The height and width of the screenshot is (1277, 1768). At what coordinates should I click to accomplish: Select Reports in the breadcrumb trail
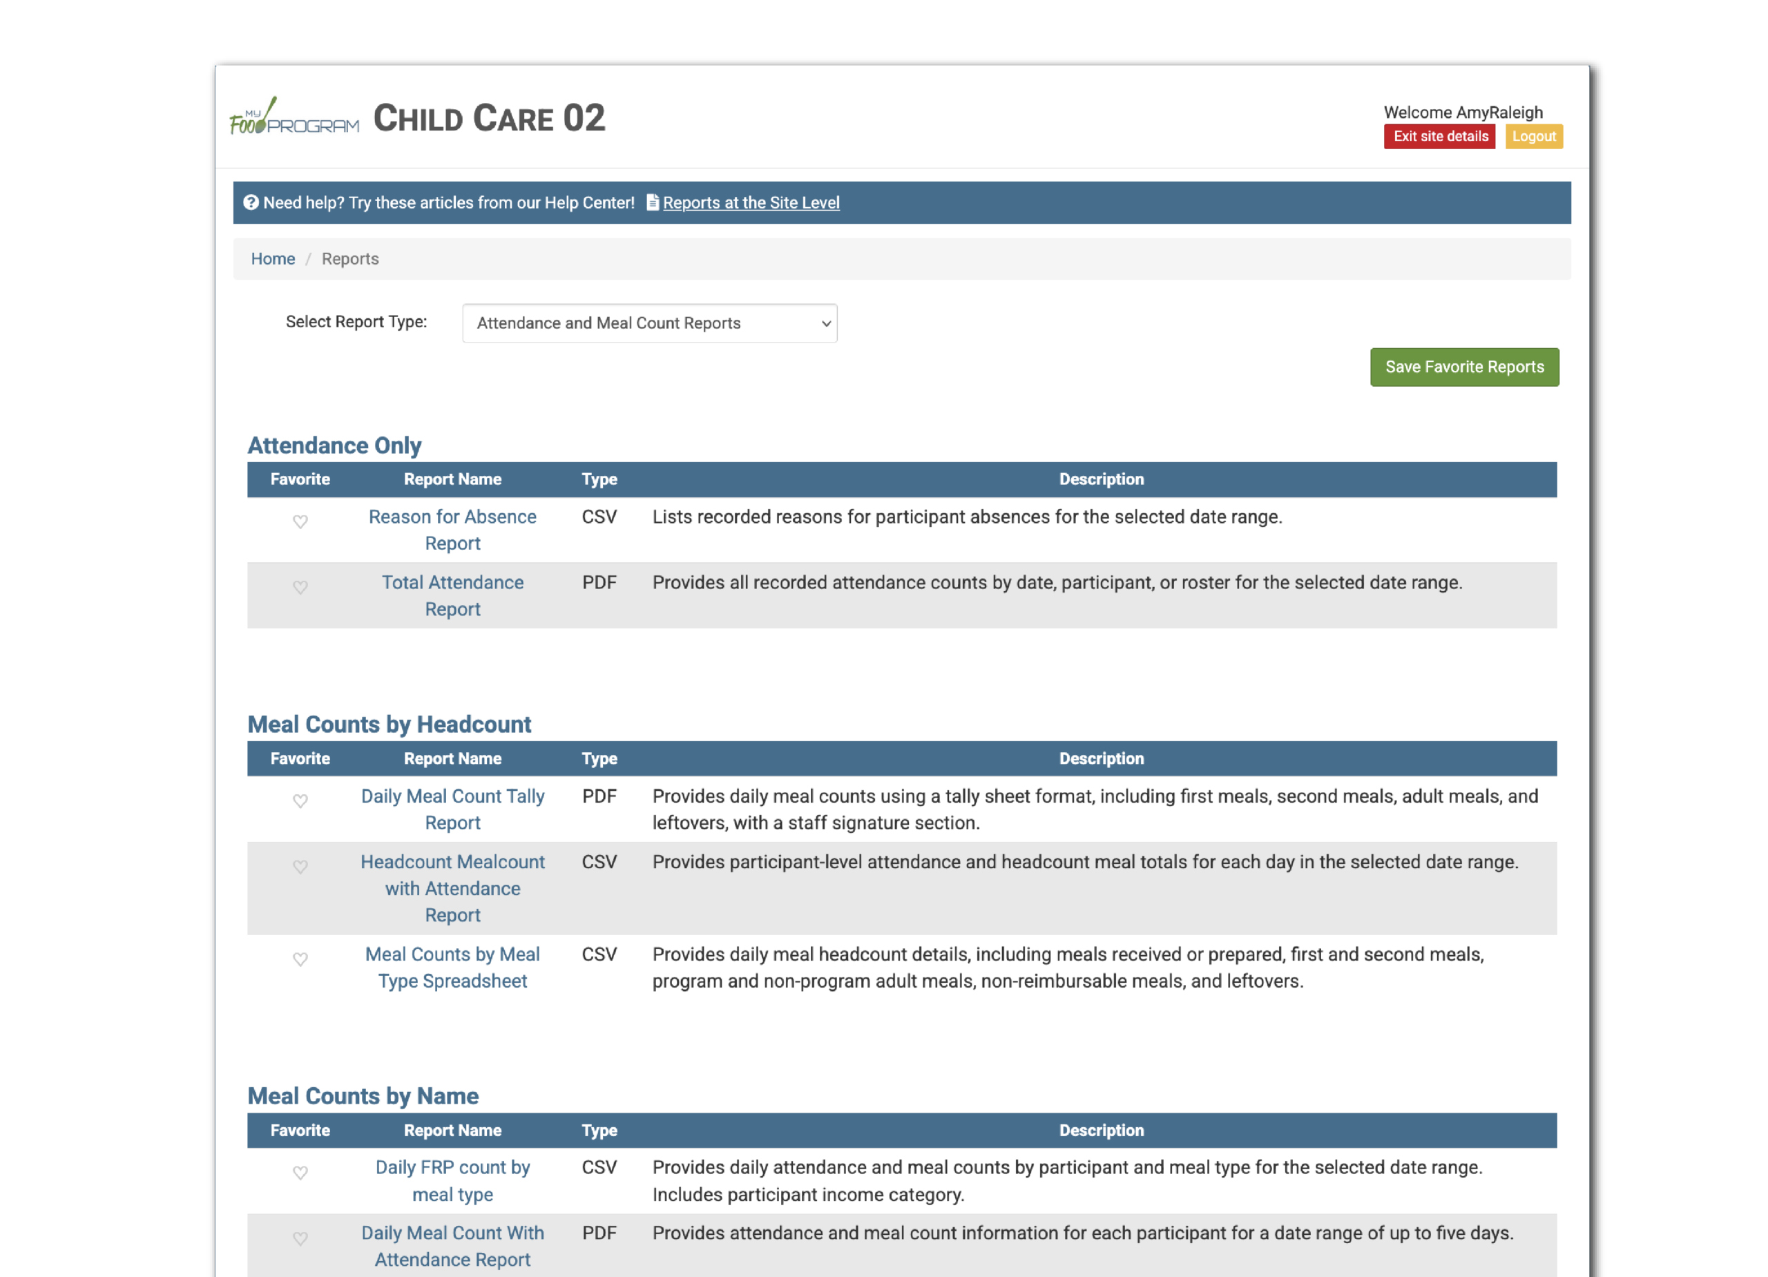pos(350,258)
